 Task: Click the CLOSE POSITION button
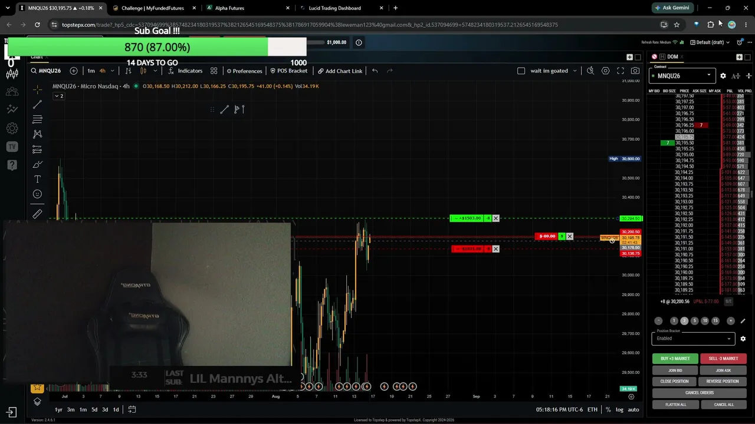(x=674, y=381)
